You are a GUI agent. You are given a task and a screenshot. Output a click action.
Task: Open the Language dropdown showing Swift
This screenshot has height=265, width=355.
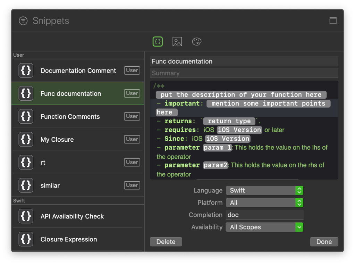pyautogui.click(x=264, y=190)
